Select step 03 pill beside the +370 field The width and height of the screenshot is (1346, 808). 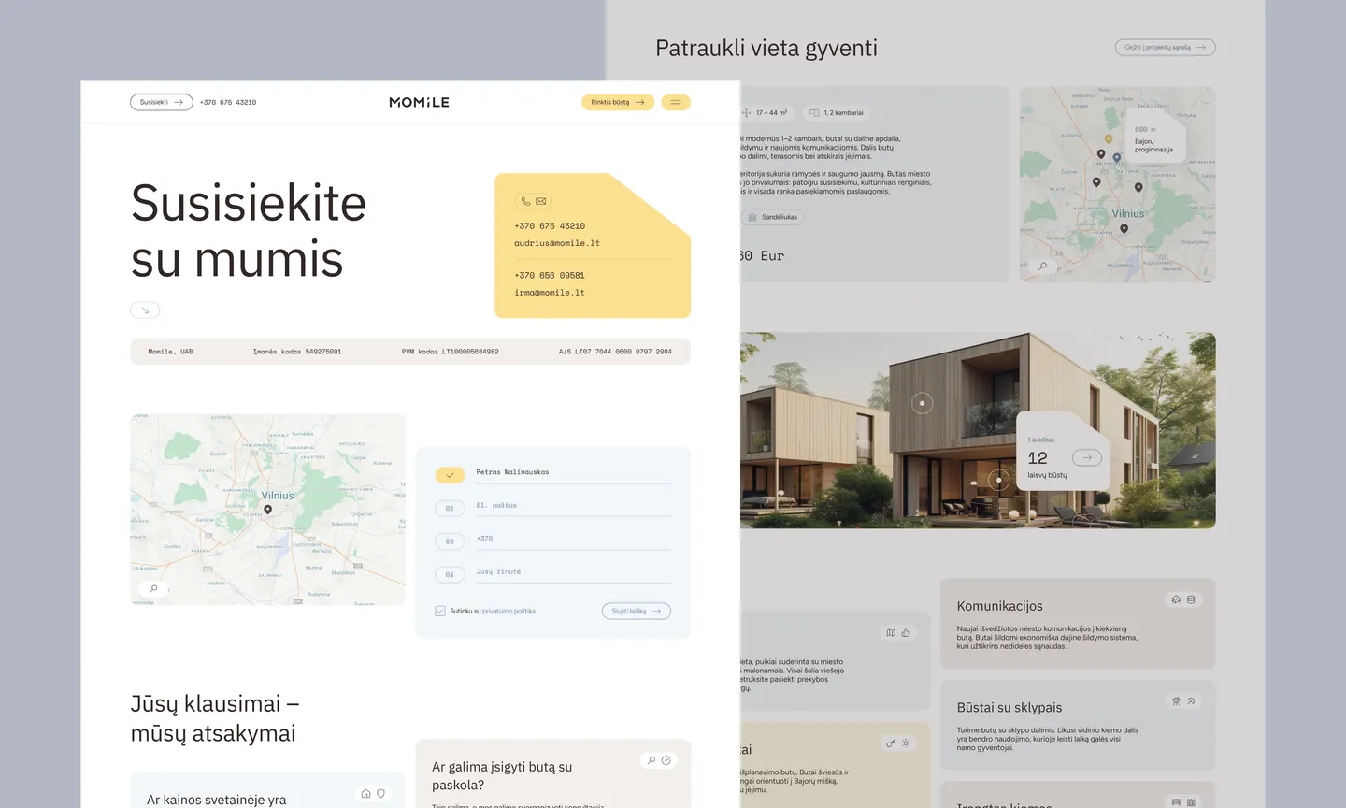tap(450, 541)
